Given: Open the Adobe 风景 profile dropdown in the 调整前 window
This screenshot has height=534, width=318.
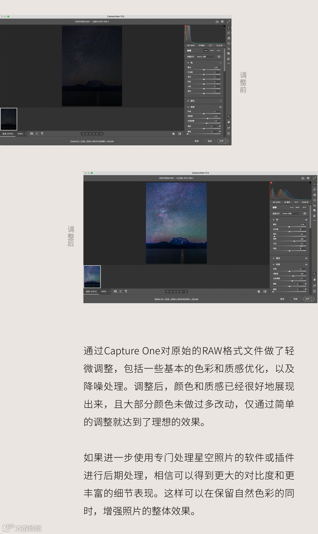Looking at the screenshot, I should point(205,57).
